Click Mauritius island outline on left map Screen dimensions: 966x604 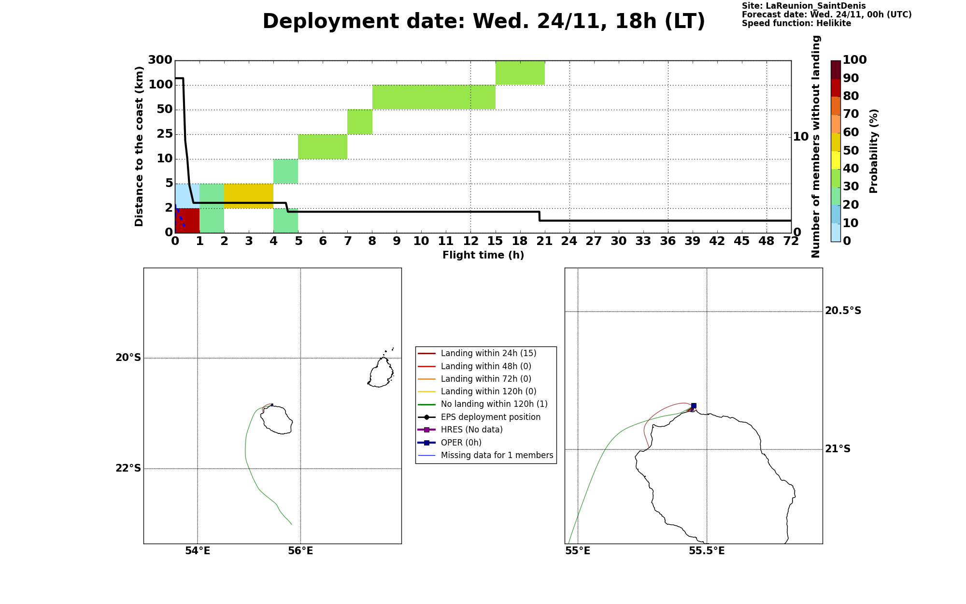coord(381,373)
